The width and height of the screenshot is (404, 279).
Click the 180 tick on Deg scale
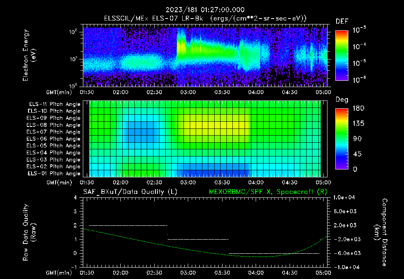[x=358, y=108]
